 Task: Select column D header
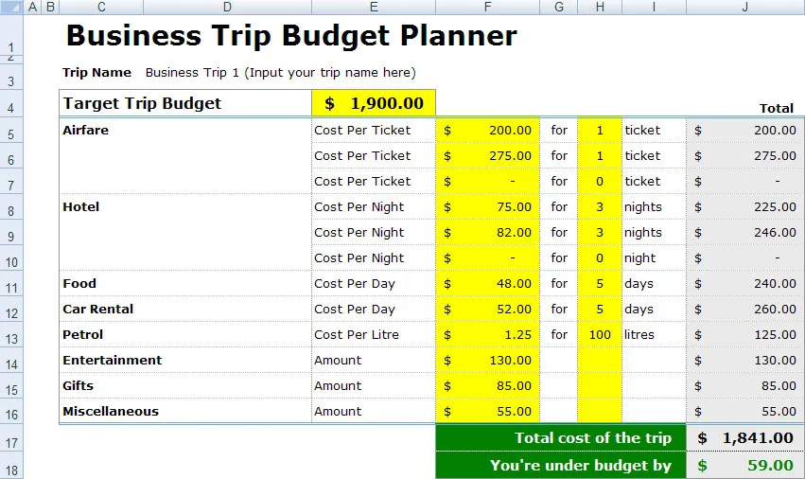[x=227, y=7]
